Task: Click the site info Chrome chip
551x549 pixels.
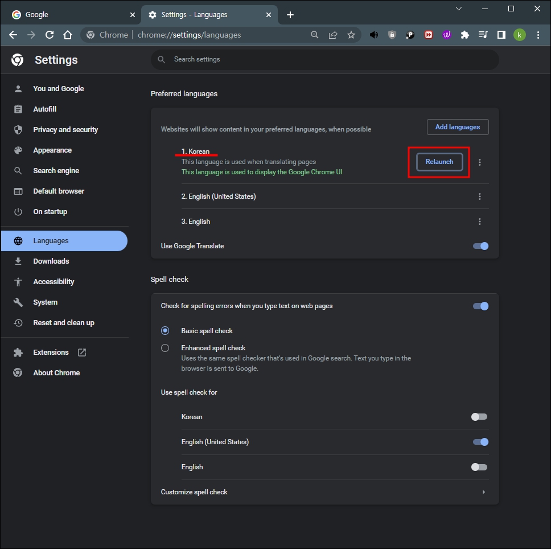Action: coord(108,35)
